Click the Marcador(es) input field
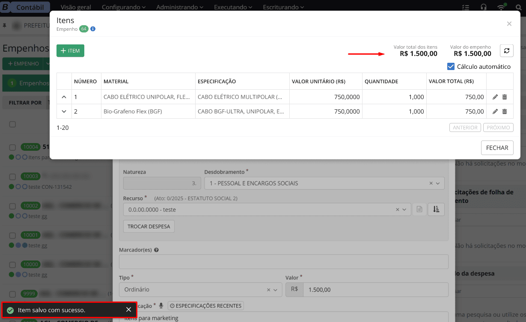 click(283, 261)
